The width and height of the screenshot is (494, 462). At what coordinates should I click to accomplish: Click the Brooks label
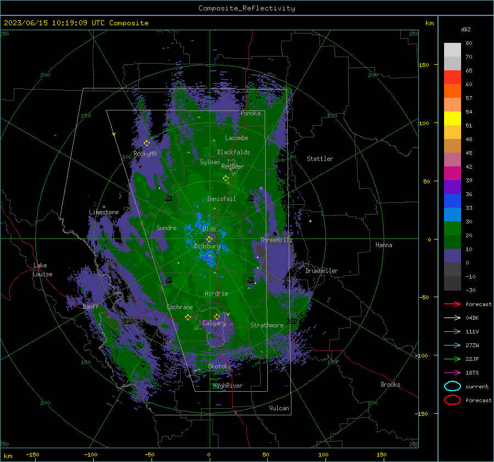[x=390, y=385]
